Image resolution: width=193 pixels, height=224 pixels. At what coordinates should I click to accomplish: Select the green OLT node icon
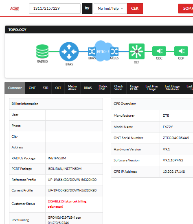[136, 52]
